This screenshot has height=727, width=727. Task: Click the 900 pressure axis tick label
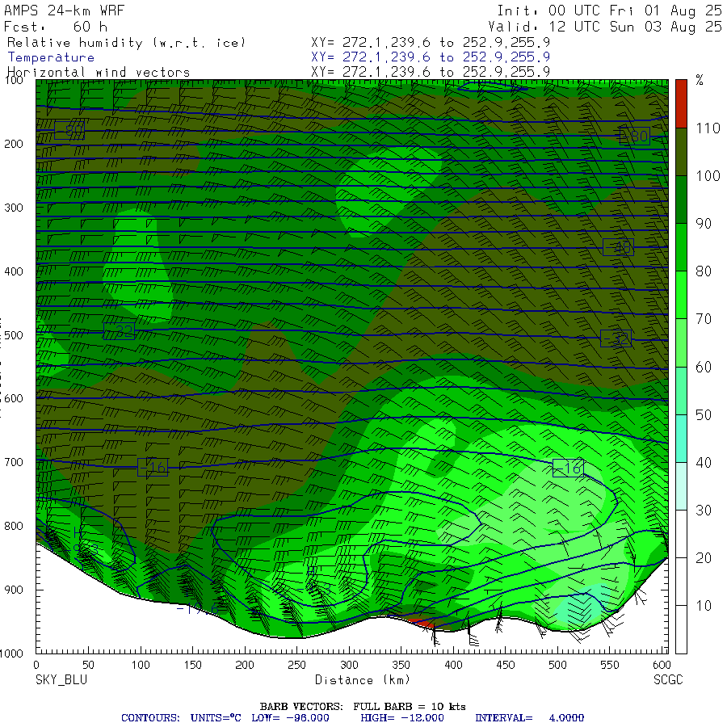click(14, 590)
